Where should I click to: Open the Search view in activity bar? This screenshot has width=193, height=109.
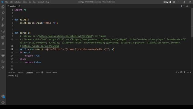3,13
